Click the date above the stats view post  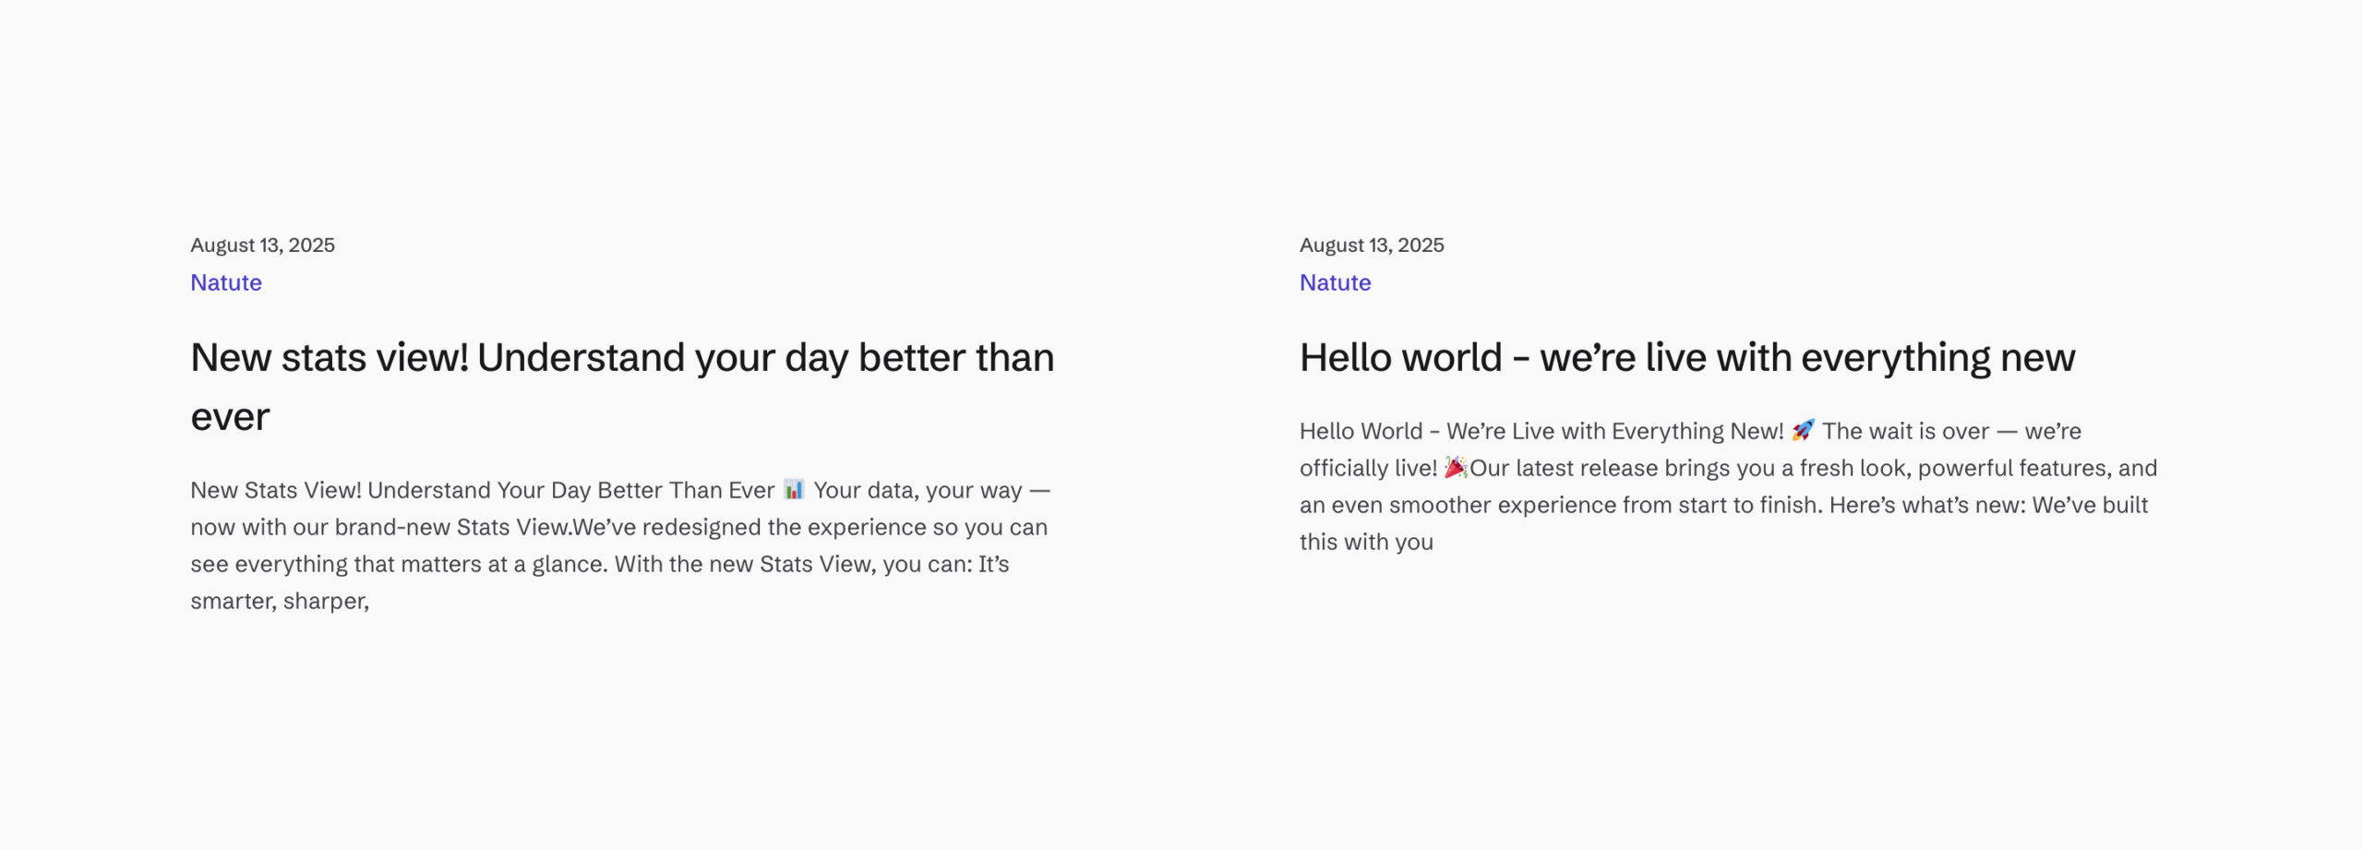click(263, 245)
